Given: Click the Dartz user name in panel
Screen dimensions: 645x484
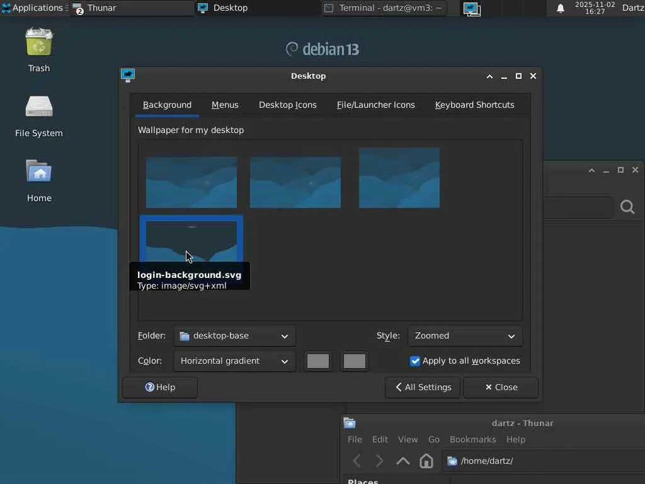Looking at the screenshot, I should point(633,8).
